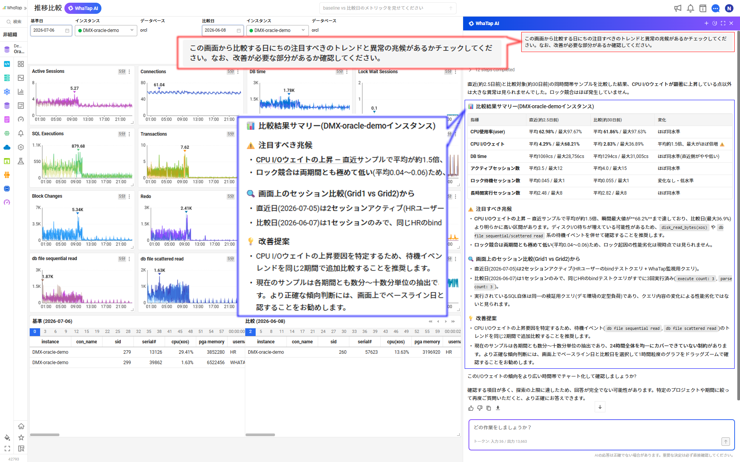Click the top baseline metrics prompt field

pyautogui.click(x=388, y=8)
